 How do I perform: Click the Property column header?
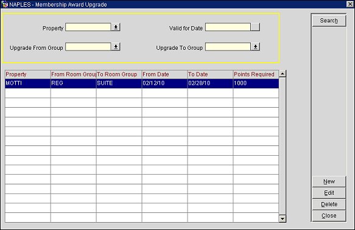click(27, 74)
